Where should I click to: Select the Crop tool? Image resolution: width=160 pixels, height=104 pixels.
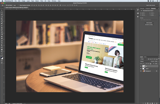(x=2, y=19)
